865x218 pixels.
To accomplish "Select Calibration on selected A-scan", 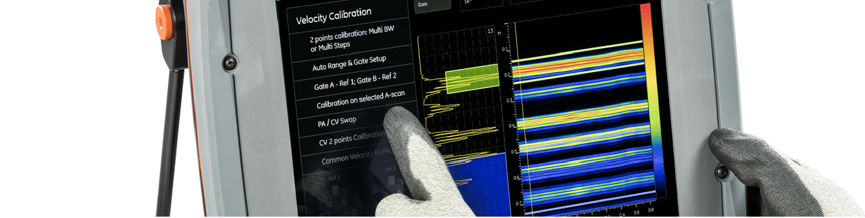I will pyautogui.click(x=360, y=100).
